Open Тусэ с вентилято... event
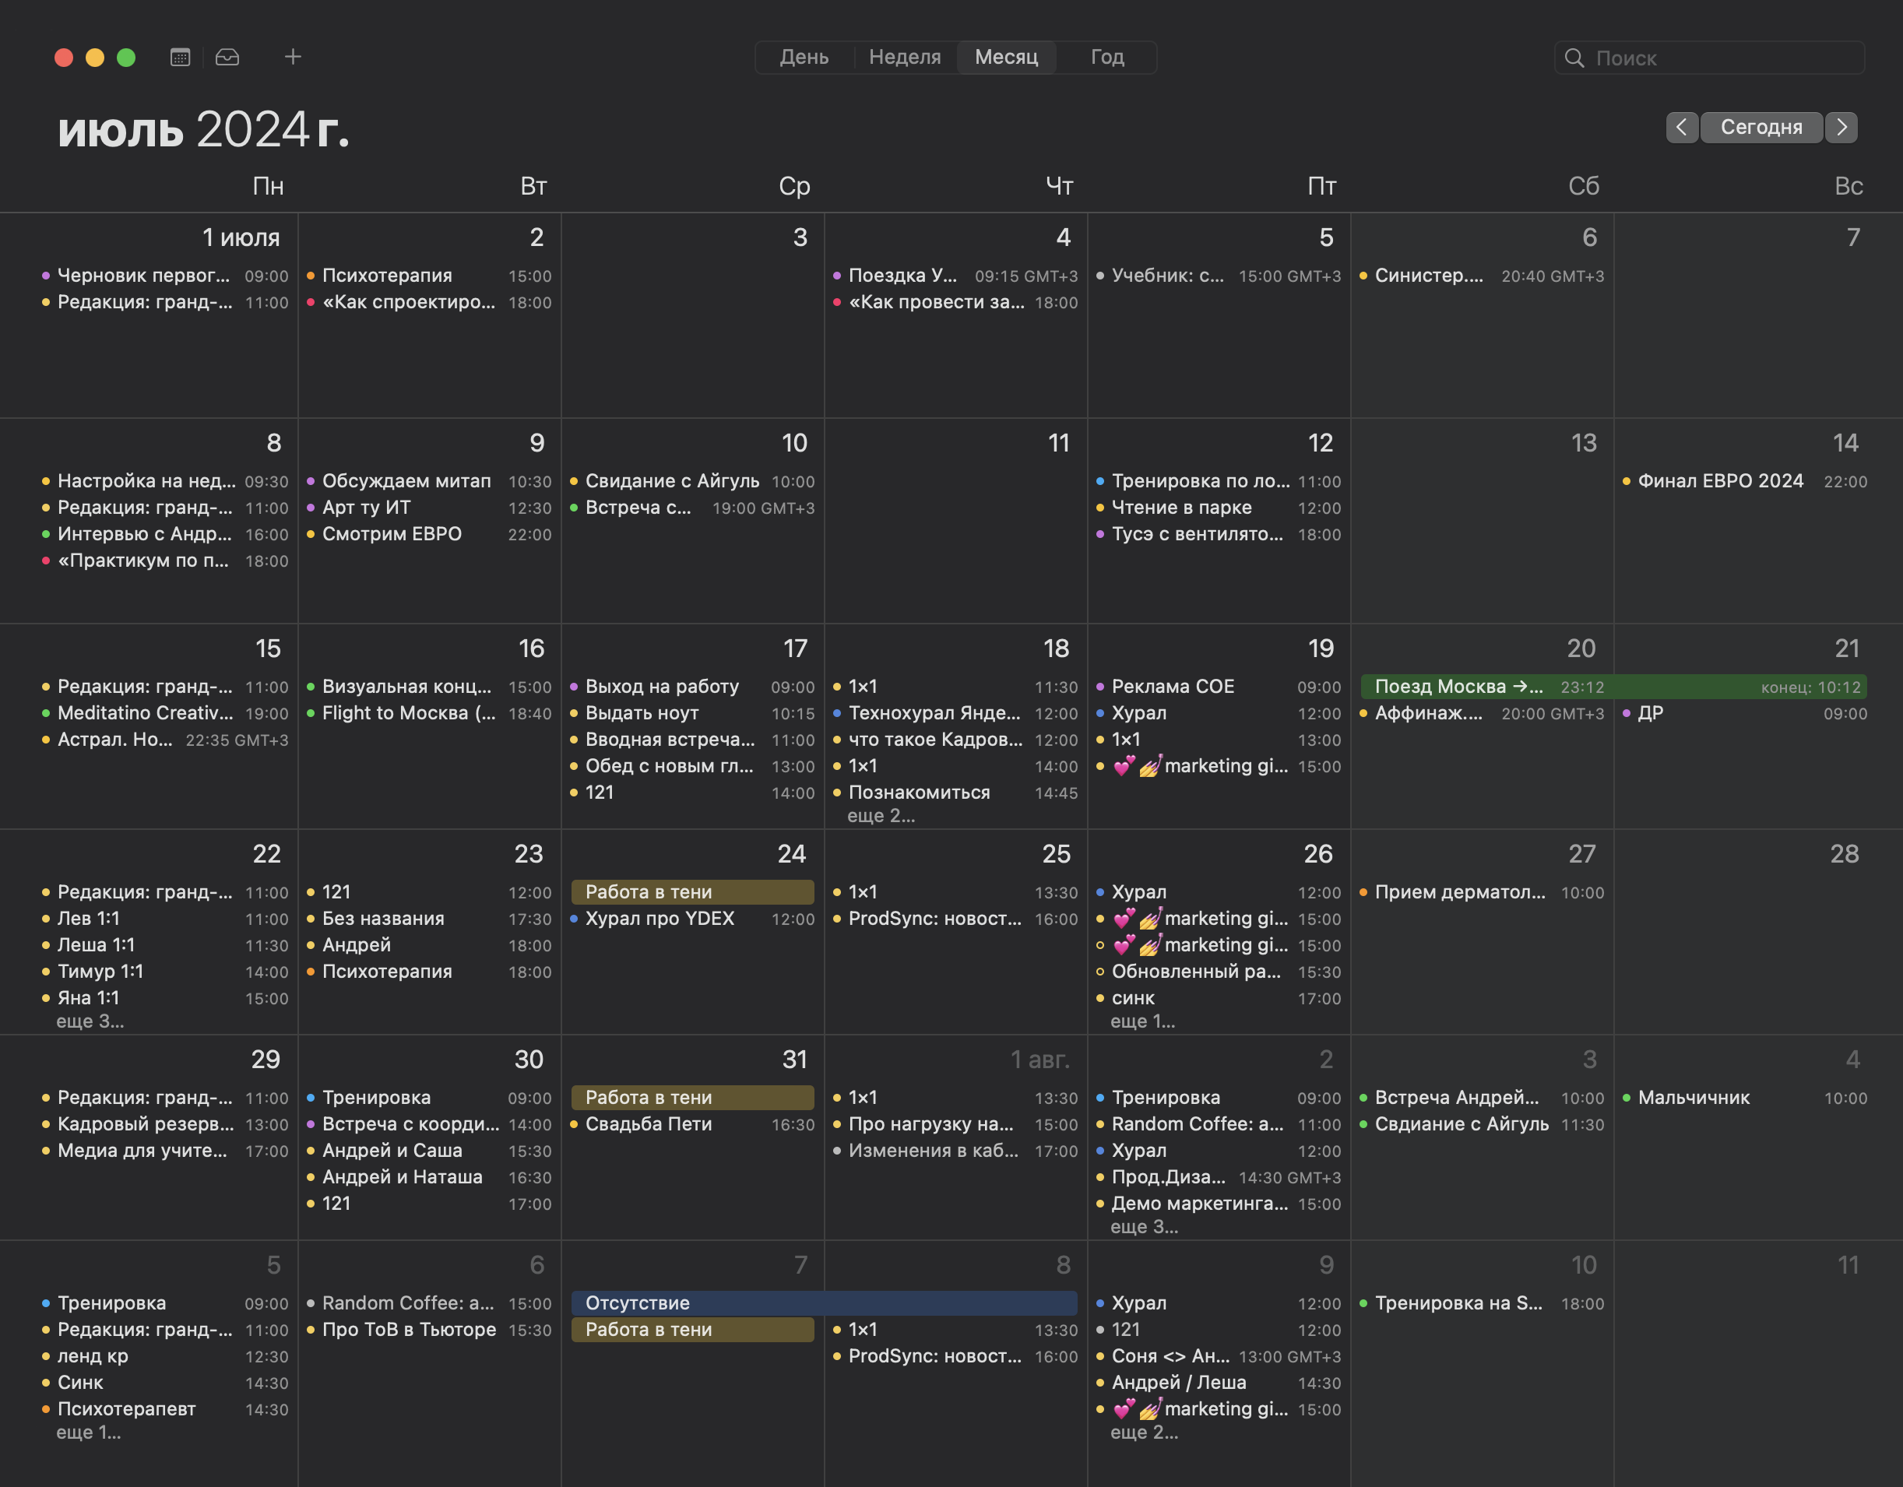The width and height of the screenshot is (1903, 1487). point(1219,535)
